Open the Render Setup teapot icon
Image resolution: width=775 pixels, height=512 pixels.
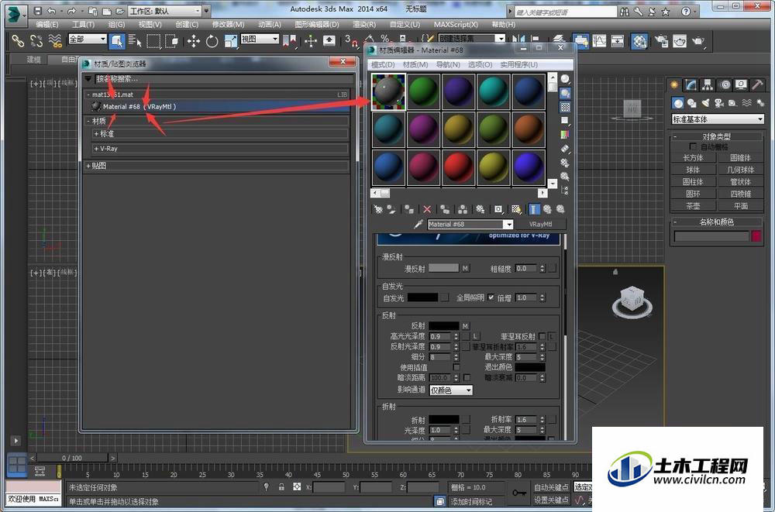[x=661, y=40]
